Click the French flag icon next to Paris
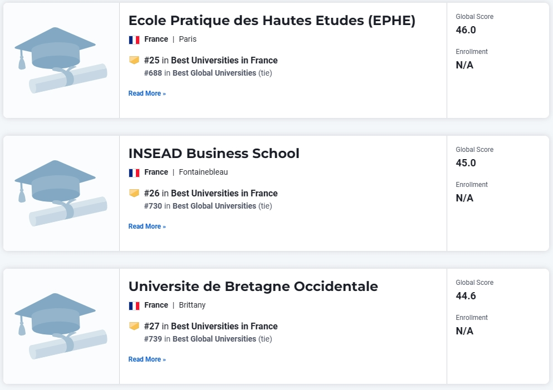 click(134, 40)
